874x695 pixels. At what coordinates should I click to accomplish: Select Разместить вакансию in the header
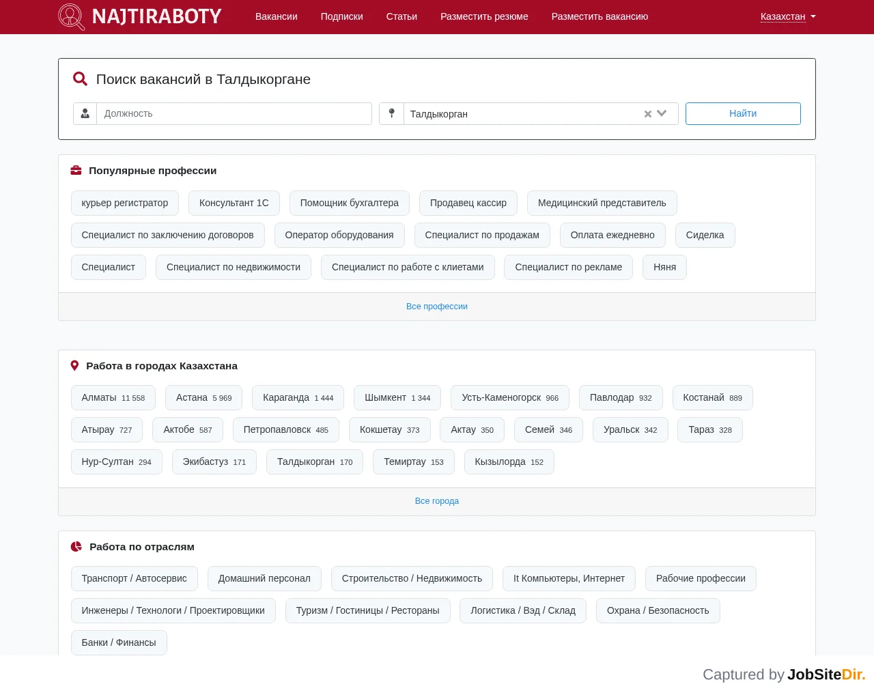tap(600, 16)
